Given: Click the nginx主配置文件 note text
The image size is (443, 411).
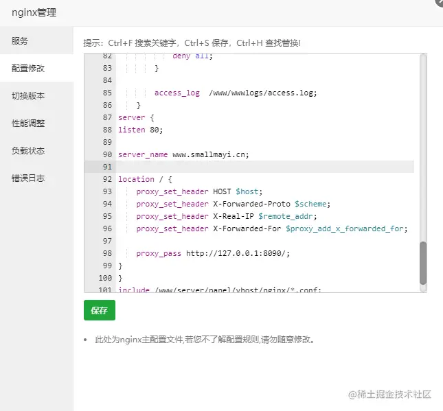Looking at the screenshot, I should [x=205, y=340].
